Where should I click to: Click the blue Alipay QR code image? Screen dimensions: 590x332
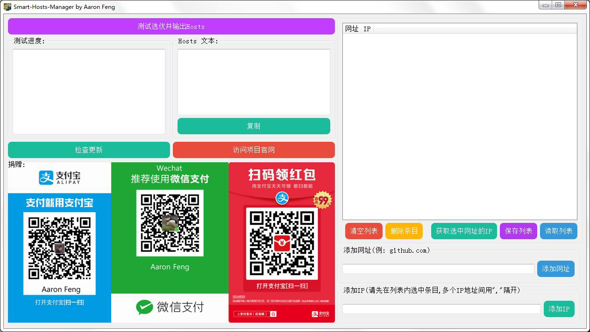pyautogui.click(x=59, y=248)
